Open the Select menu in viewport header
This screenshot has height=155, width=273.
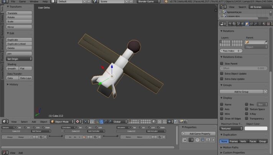[24, 122]
